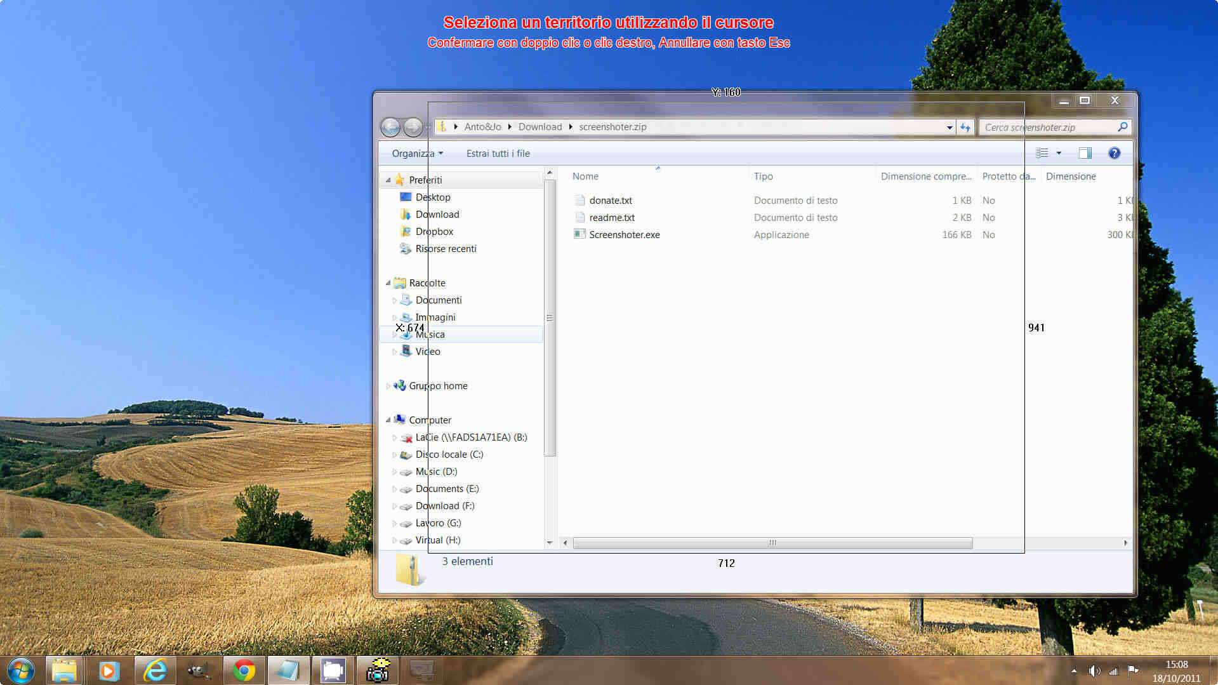The image size is (1218, 685).
Task: Open Internet Explorer from the taskbar
Action: pos(154,670)
